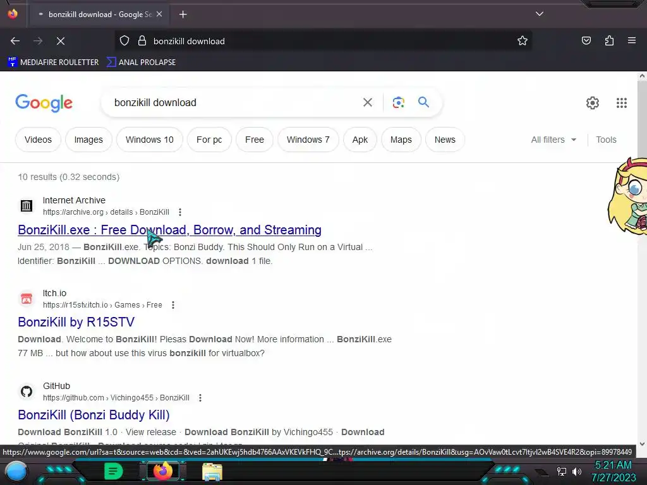The height and width of the screenshot is (485, 647).
Task: Focus the Firefox address bar
Action: 330,41
